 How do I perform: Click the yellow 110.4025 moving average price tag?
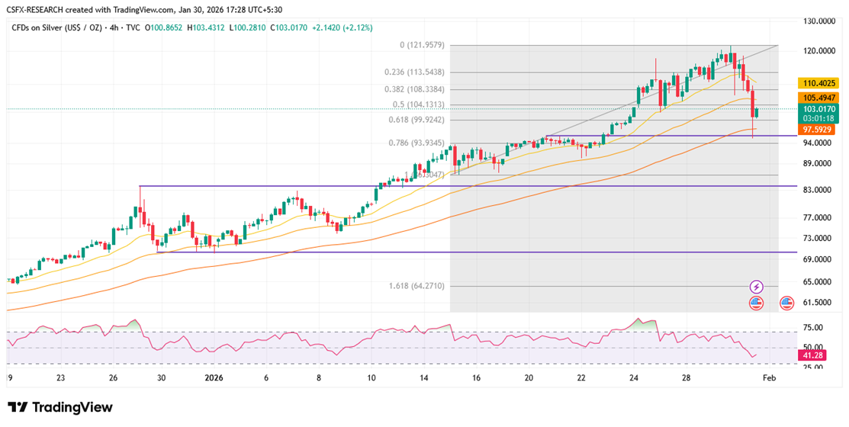821,82
